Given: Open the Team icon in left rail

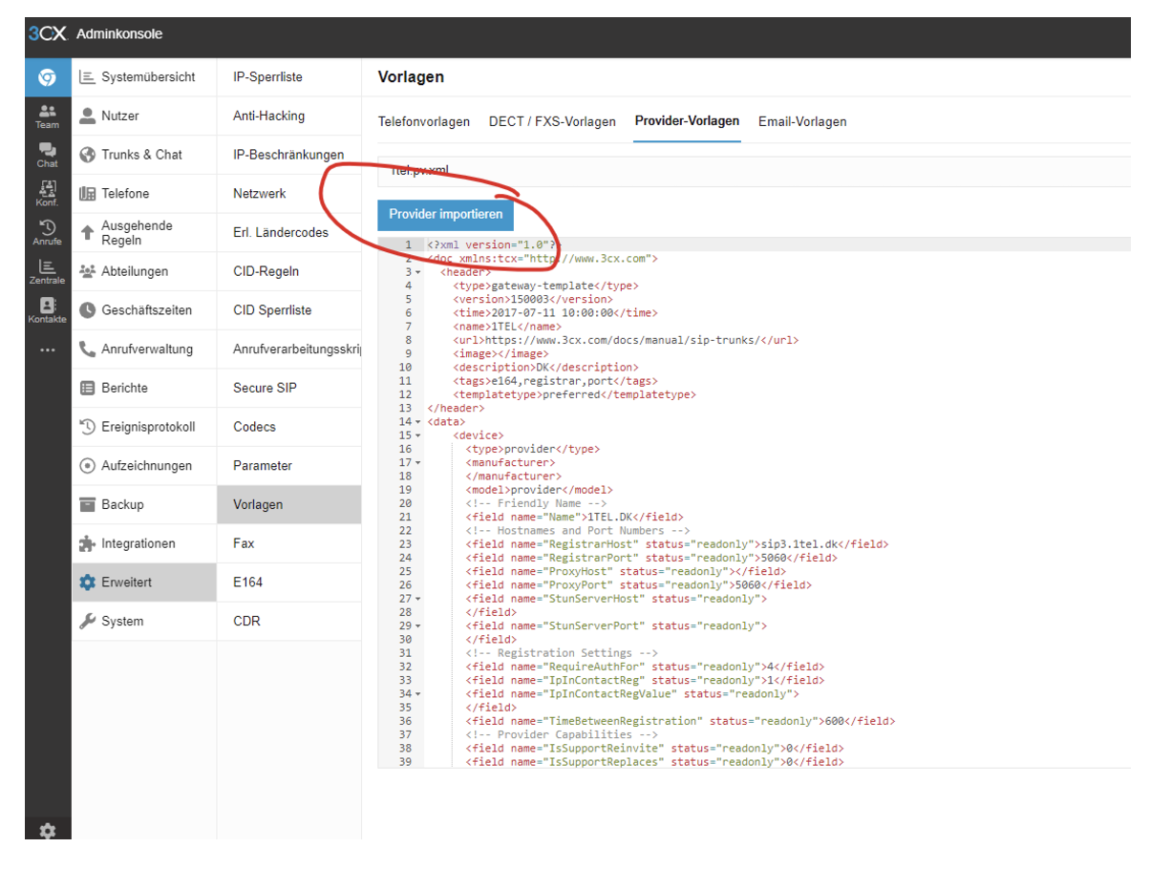Looking at the screenshot, I should click(47, 117).
